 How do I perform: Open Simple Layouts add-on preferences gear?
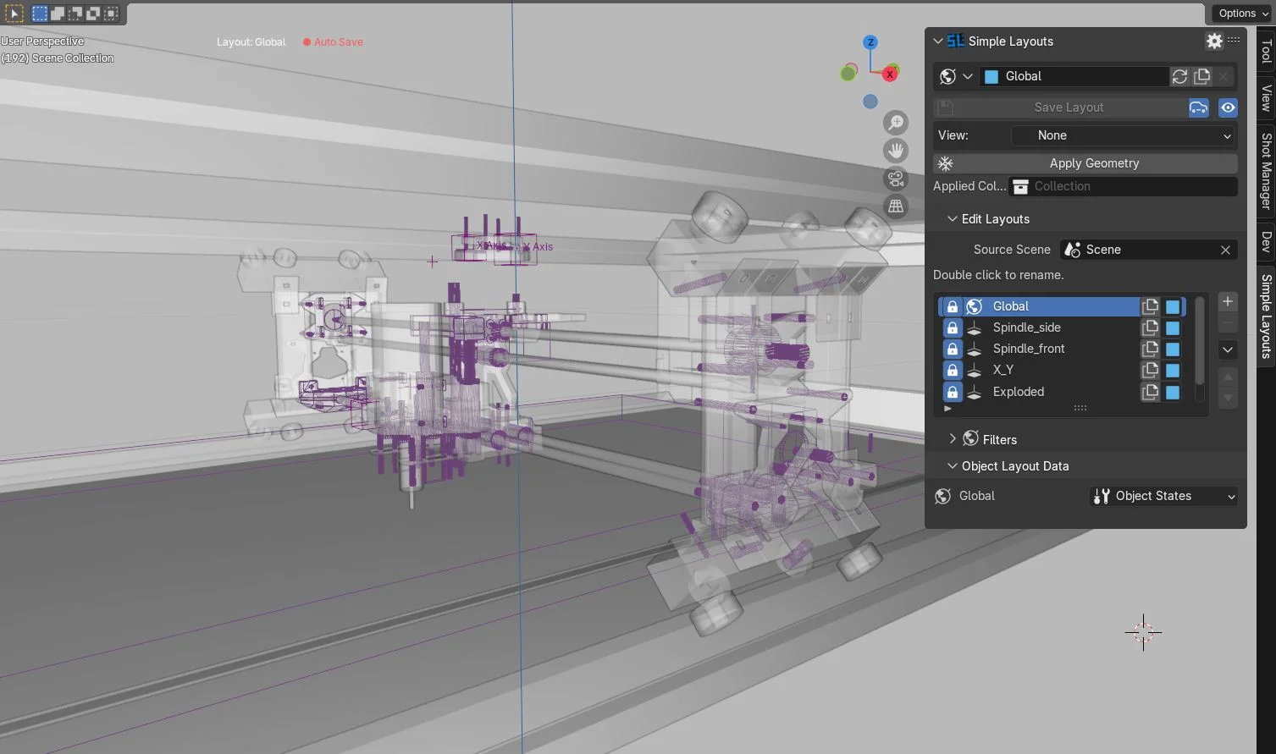1213,41
